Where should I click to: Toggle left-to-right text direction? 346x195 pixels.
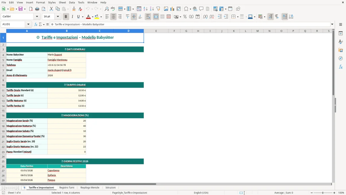click(270, 17)
